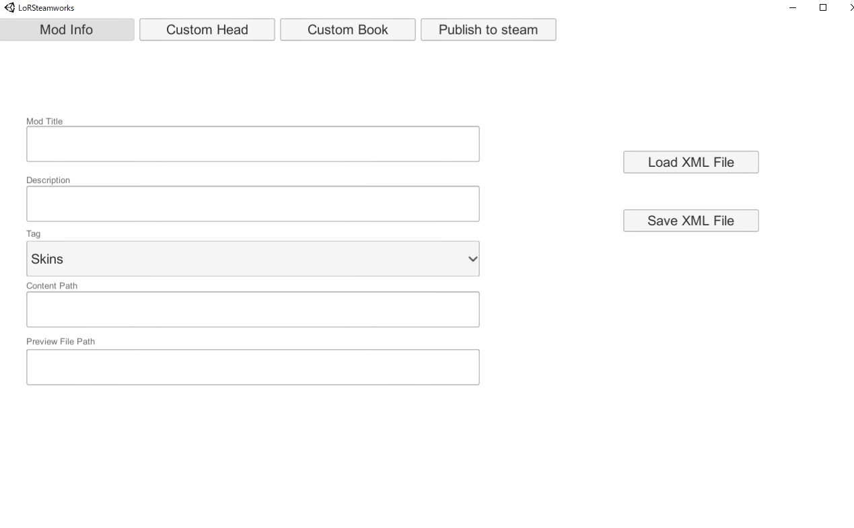Click the LoRSteamworks window title text
854x528 pixels.
[46, 8]
